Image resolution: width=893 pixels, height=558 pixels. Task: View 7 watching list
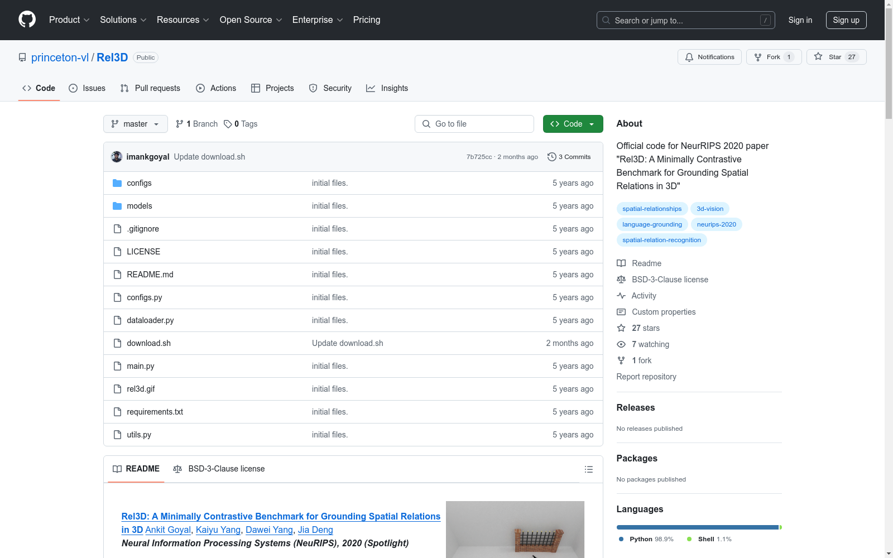click(x=643, y=344)
